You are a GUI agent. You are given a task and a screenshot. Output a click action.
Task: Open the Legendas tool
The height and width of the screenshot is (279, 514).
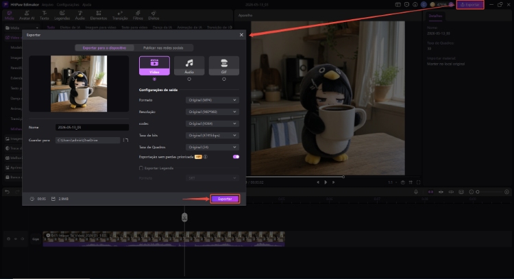pos(62,15)
